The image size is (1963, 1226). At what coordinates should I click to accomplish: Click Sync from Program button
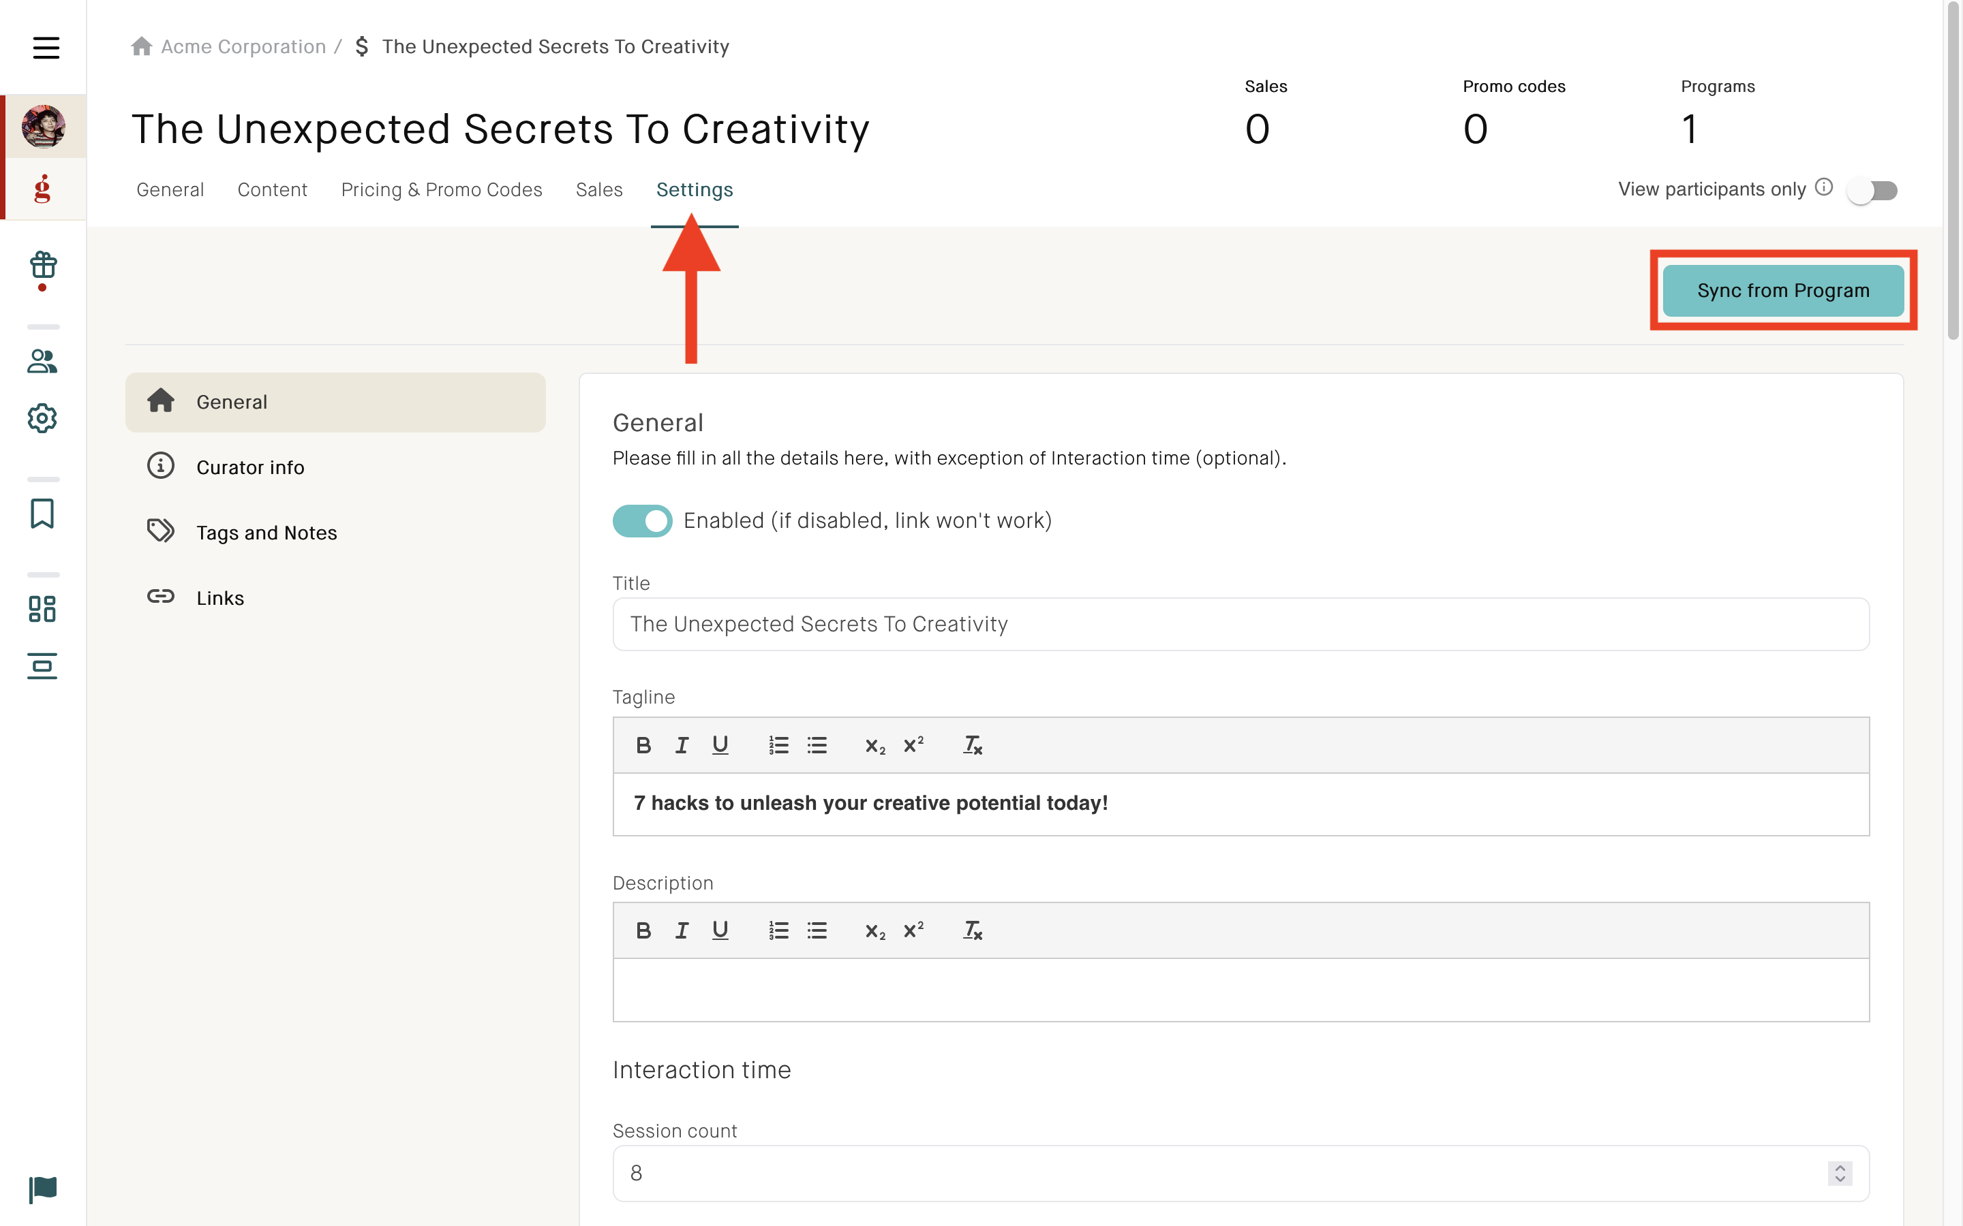[1783, 290]
